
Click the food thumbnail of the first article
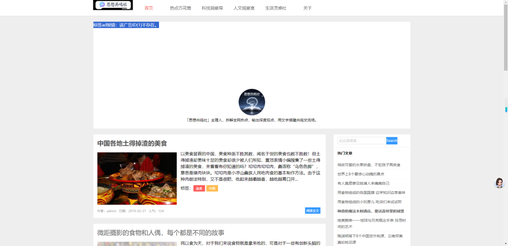(137, 178)
